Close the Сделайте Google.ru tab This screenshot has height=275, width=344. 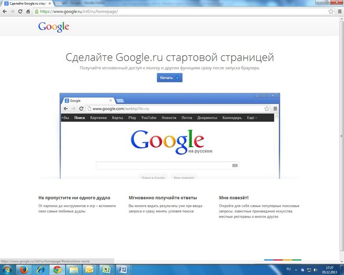[x=50, y=4]
